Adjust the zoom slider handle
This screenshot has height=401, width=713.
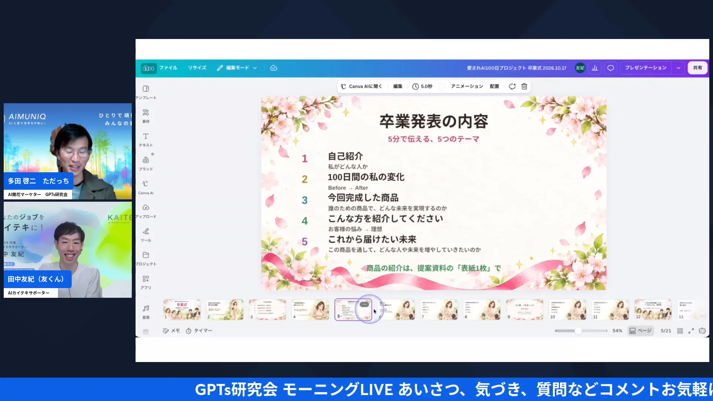pos(578,331)
